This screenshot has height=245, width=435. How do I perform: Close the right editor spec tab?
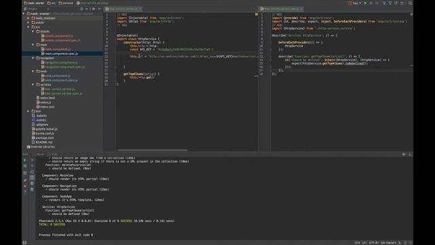point(301,9)
